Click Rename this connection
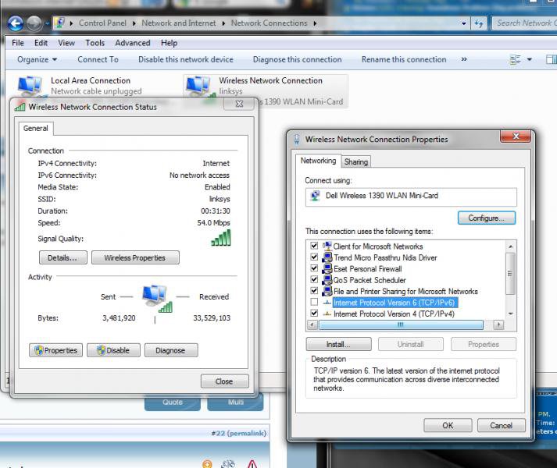 click(x=404, y=59)
